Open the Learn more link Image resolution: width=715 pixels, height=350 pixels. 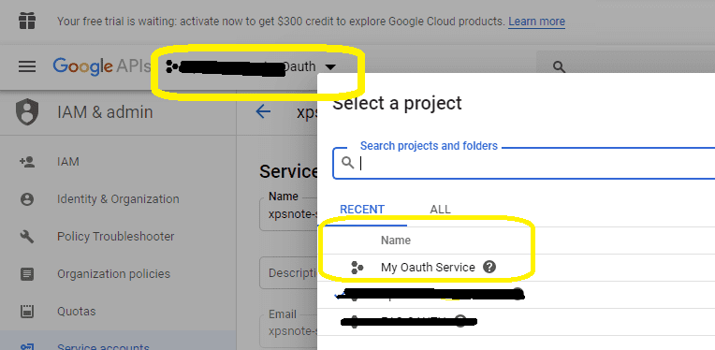[x=536, y=21]
